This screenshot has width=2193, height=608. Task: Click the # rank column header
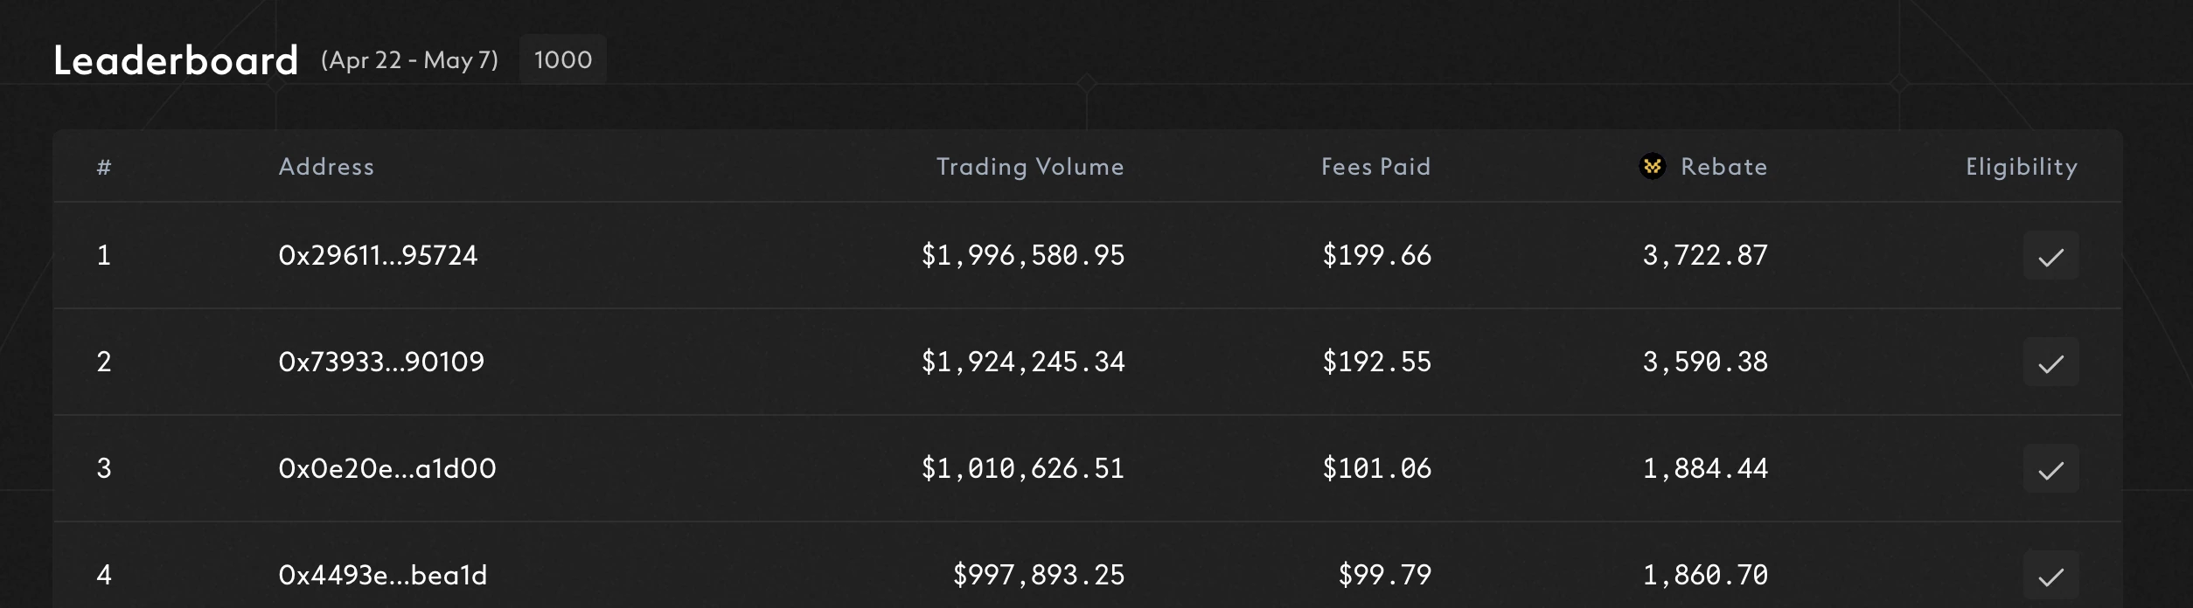point(104,167)
